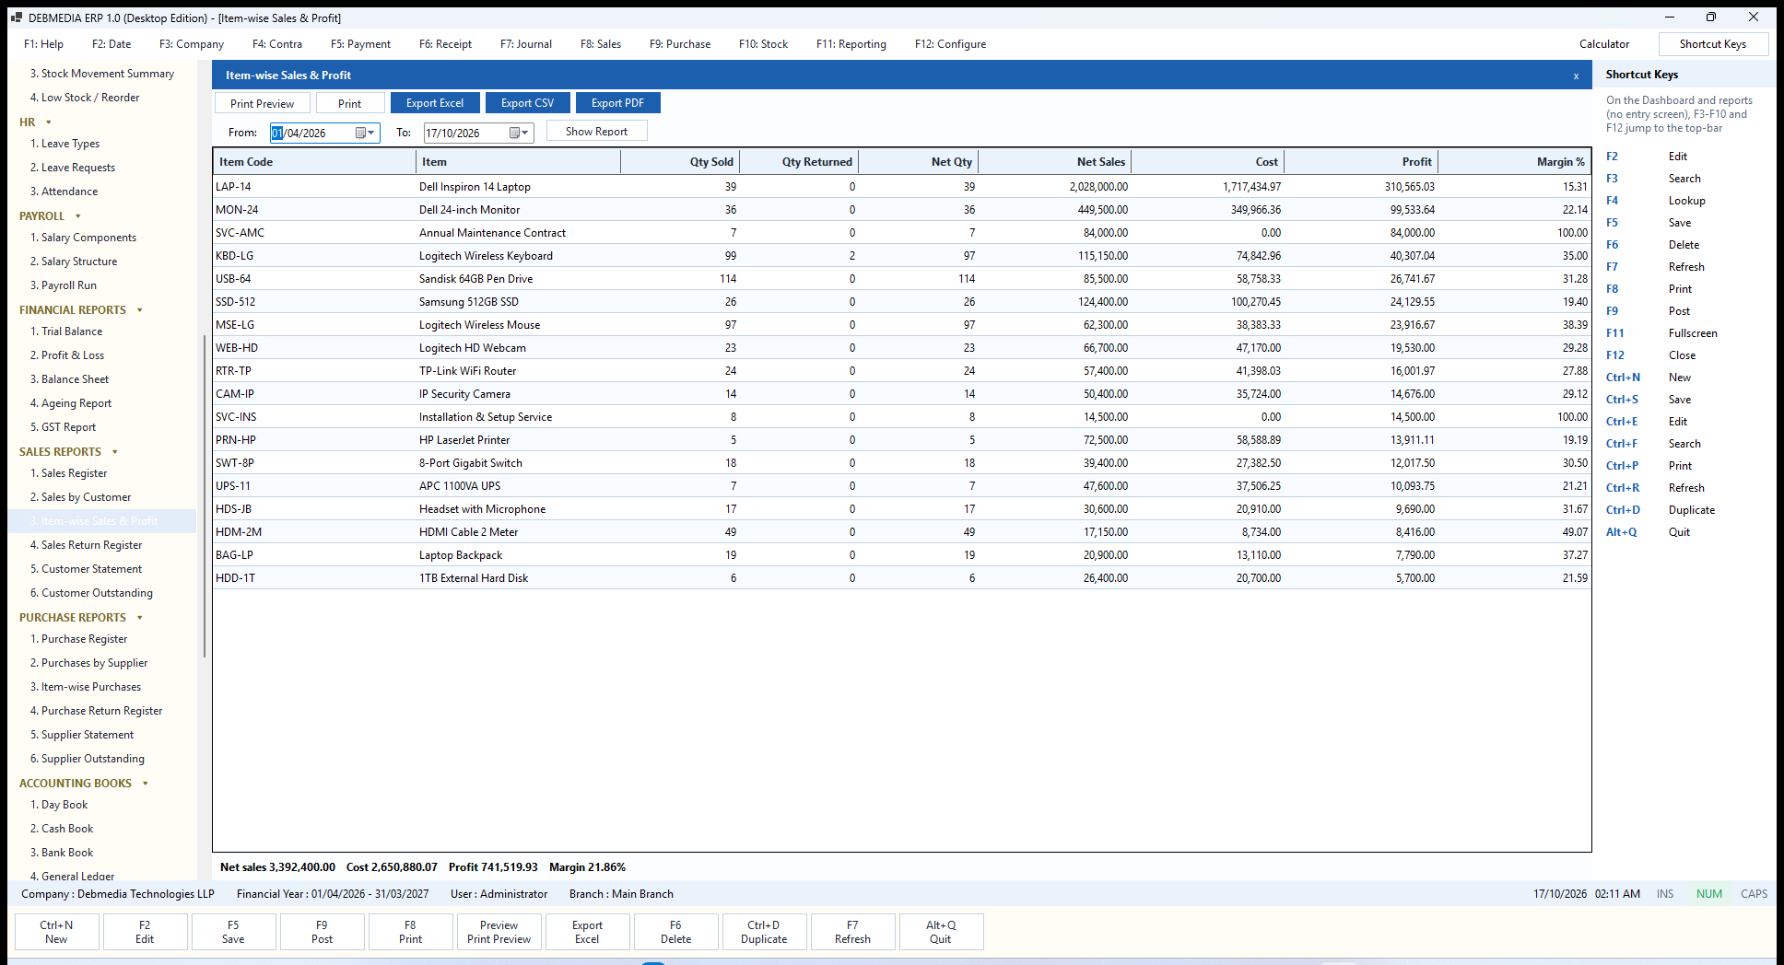Click the Show Report button
The width and height of the screenshot is (1784, 965).
tap(596, 131)
